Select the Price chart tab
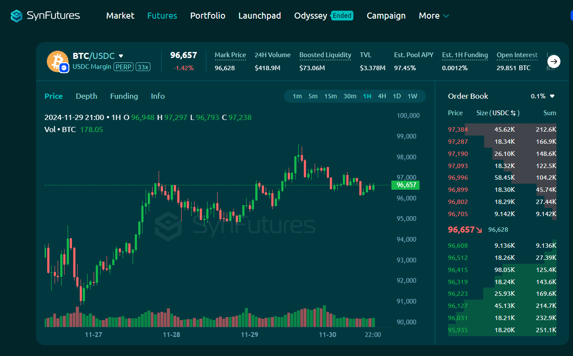 tap(53, 96)
